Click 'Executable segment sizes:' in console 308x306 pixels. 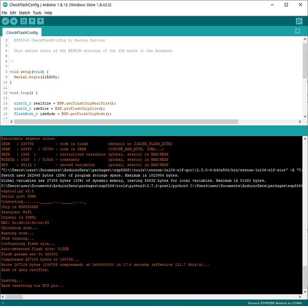(x=28, y=139)
